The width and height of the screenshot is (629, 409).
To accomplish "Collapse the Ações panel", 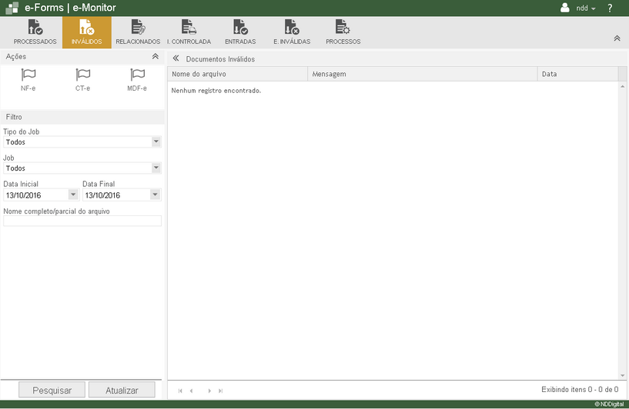I will [156, 56].
